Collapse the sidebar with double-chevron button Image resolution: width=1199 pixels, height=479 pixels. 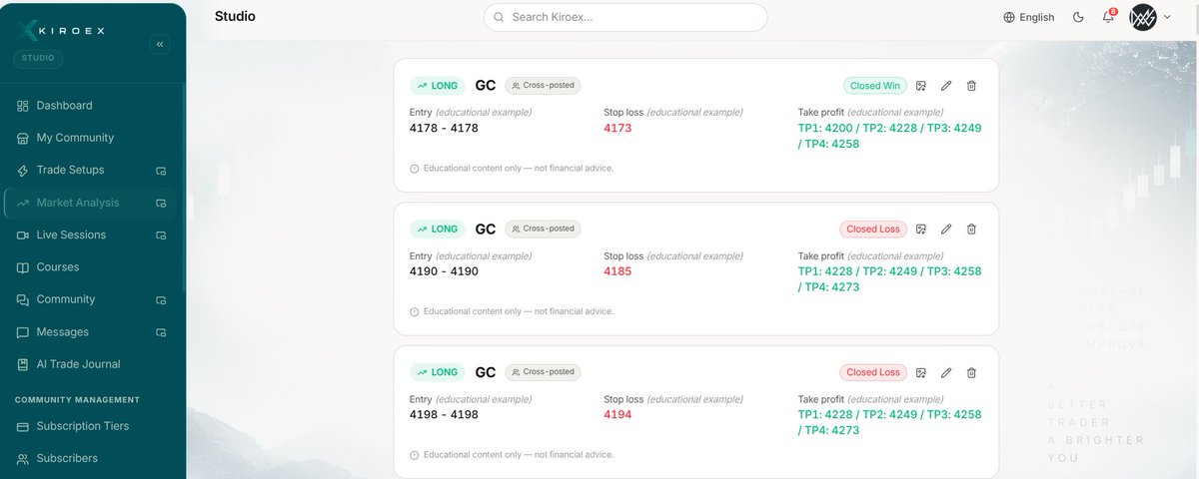tap(160, 44)
